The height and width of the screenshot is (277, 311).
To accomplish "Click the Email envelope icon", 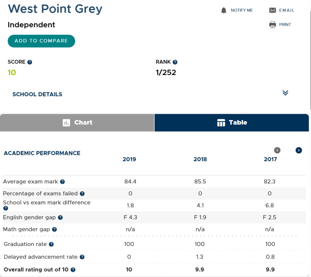I will (272, 10).
